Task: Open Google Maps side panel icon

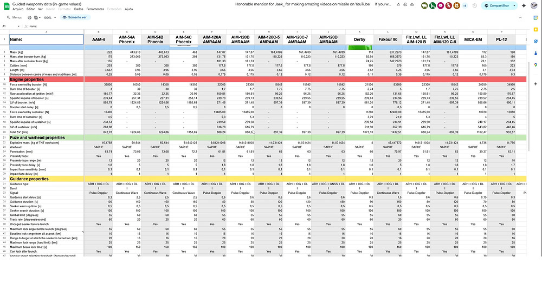Action: (535, 65)
